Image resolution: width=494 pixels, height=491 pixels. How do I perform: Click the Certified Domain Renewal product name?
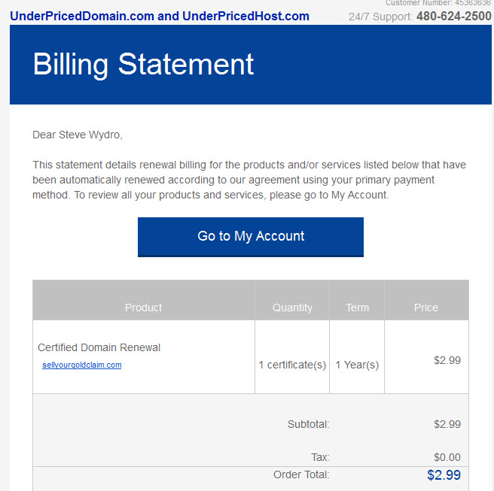(99, 347)
